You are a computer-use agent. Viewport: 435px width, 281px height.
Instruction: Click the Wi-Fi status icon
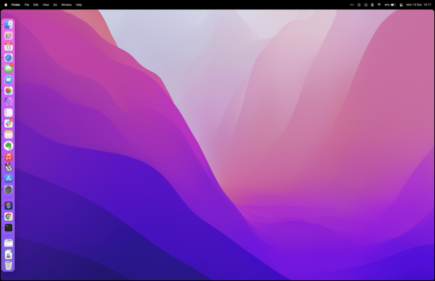pos(379,5)
